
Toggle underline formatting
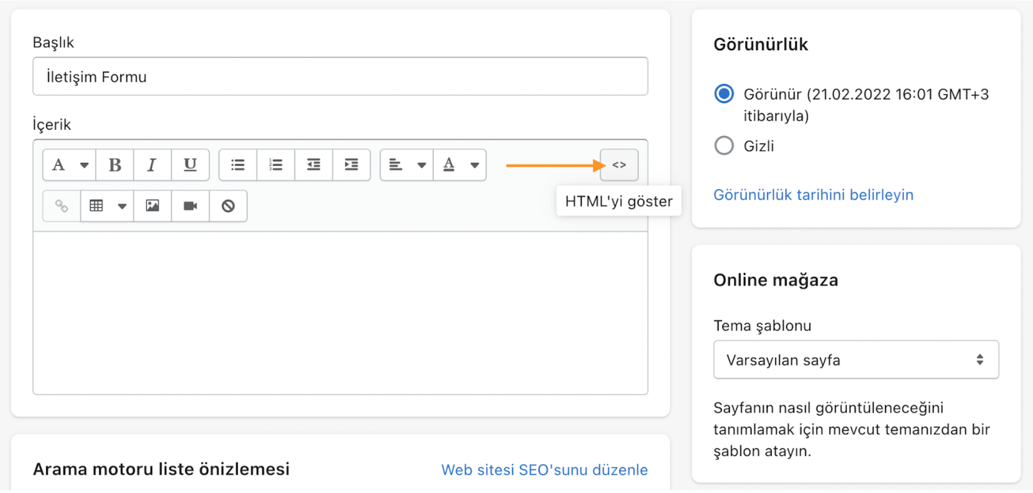click(190, 165)
